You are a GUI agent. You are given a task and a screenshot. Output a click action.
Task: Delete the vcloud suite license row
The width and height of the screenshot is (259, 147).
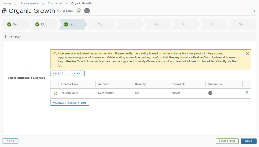pyautogui.click(x=247, y=93)
